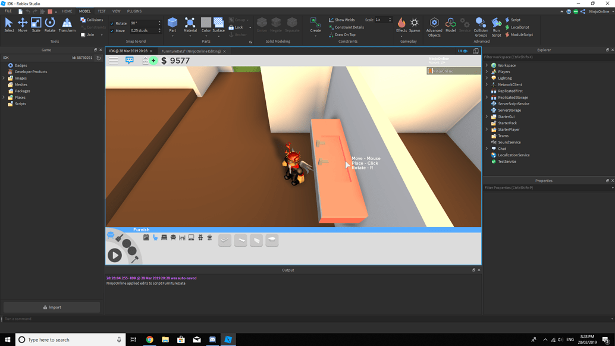Image resolution: width=615 pixels, height=346 pixels.
Task: Choose the Transform tool
Action: (x=67, y=25)
